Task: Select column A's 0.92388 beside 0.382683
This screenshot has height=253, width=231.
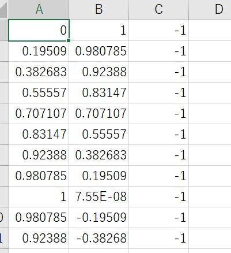Action: (x=39, y=155)
